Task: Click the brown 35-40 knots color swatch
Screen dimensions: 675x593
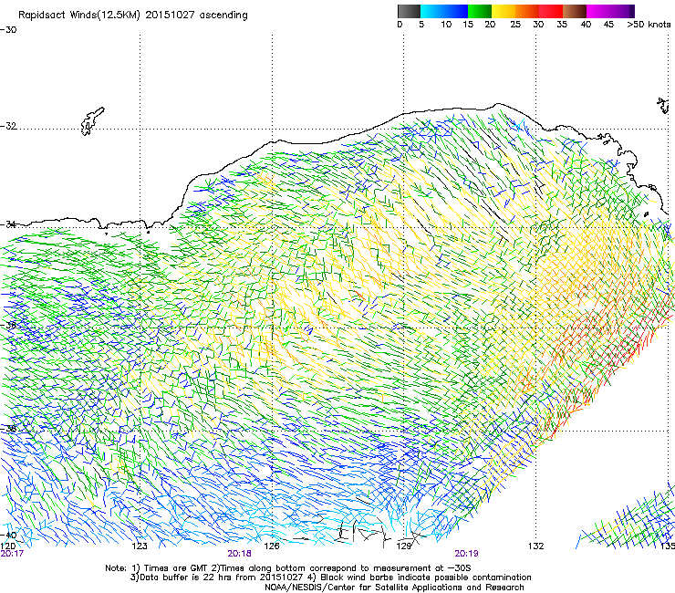Action: (x=575, y=11)
